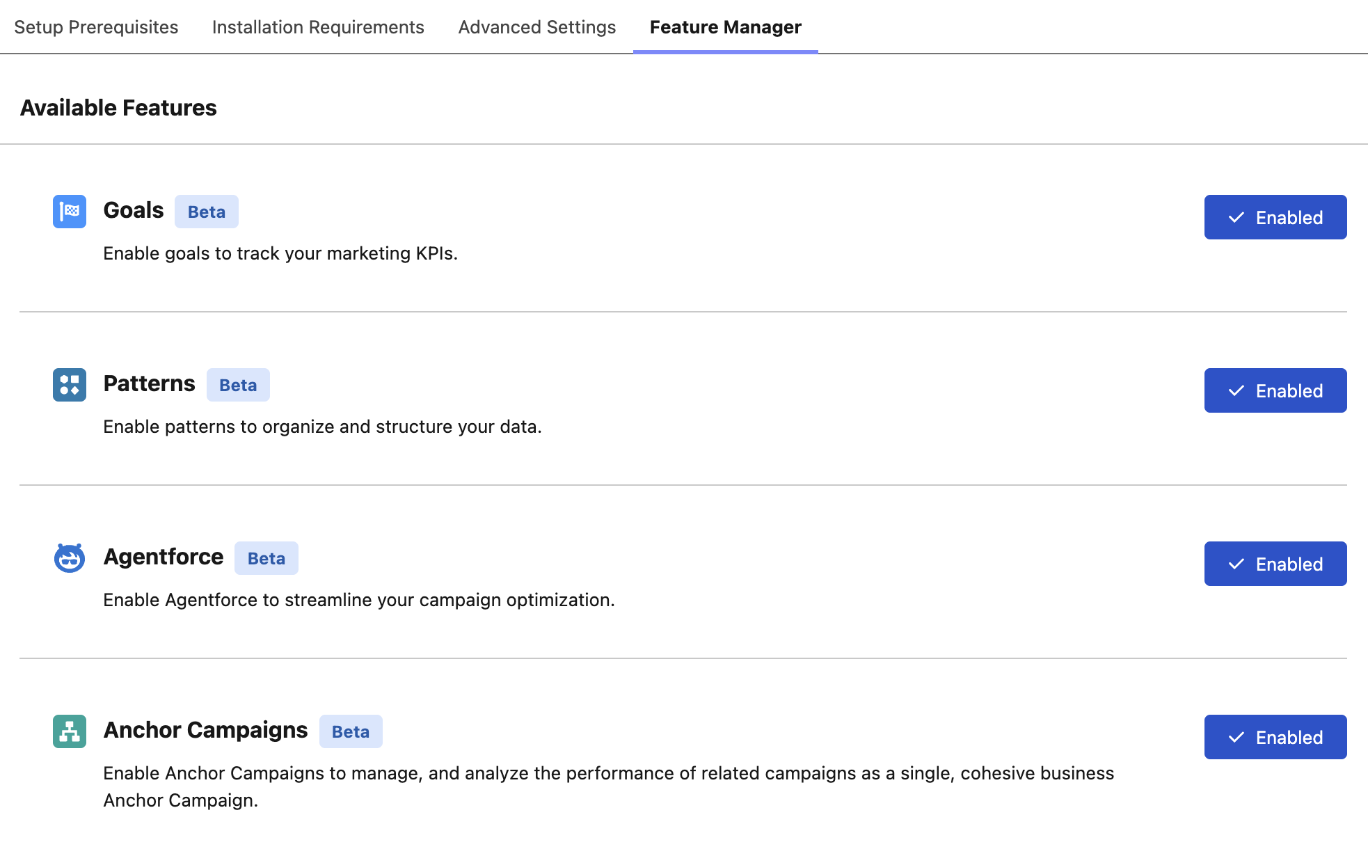This screenshot has width=1368, height=856.
Task: Click the Patterns grid icon
Action: (x=69, y=386)
